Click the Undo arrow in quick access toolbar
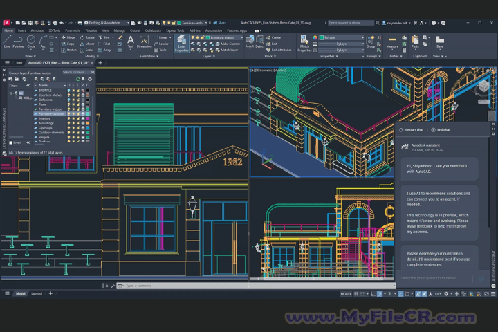The image size is (498, 332). pos(62,23)
